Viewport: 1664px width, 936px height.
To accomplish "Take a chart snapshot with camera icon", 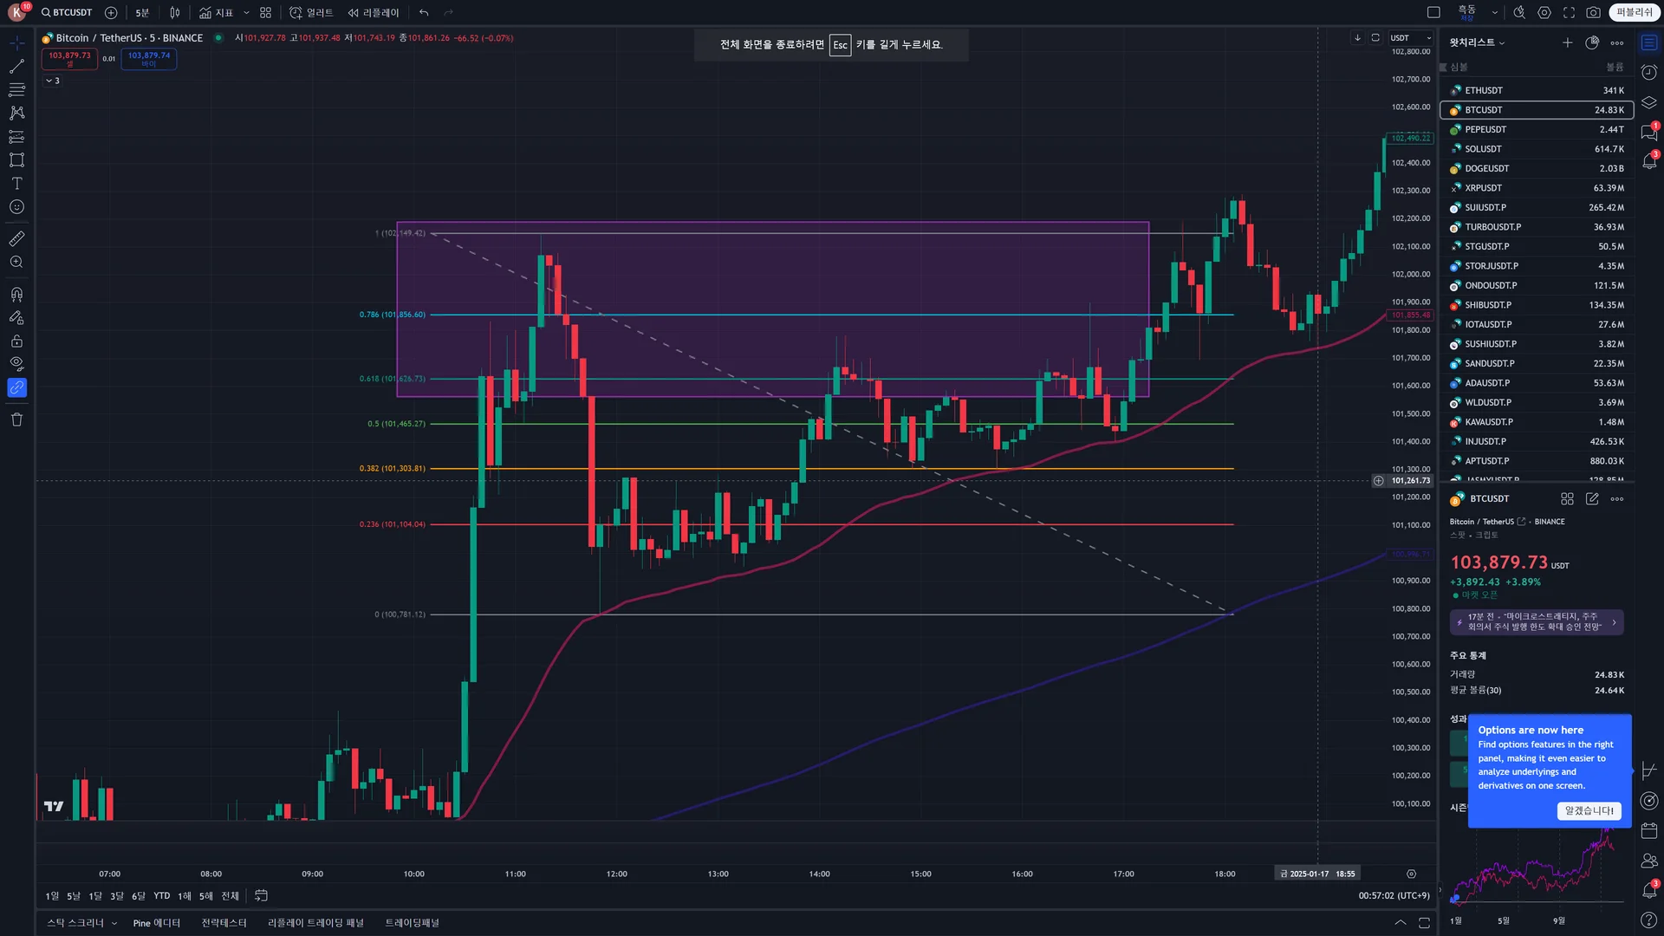I will [1593, 13].
